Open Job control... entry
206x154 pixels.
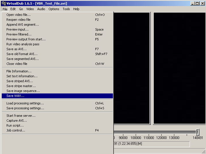[x=57, y=130]
